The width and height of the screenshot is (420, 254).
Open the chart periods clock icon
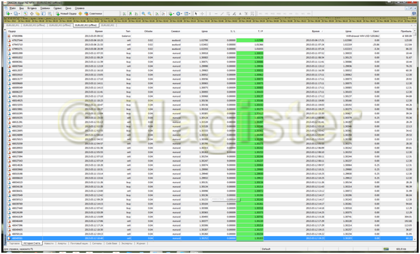(178, 13)
